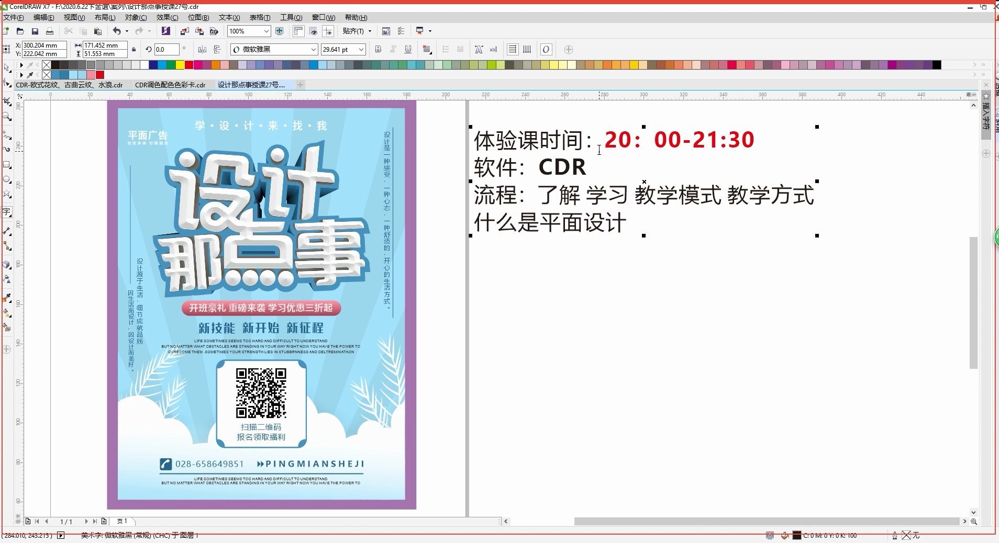Select the red swatch in the color palette
The height and width of the screenshot is (543, 999).
(188, 65)
